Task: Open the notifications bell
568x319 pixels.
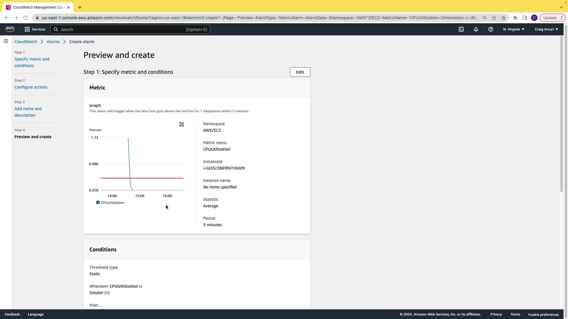Action: point(476,29)
